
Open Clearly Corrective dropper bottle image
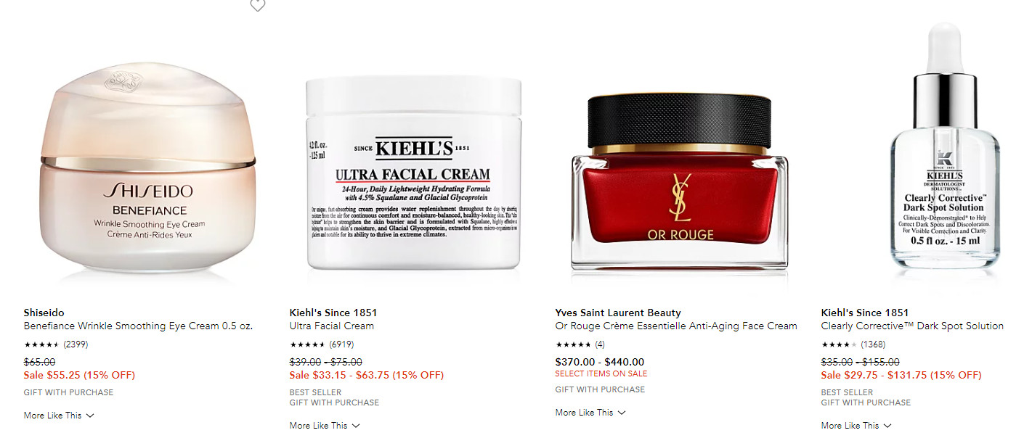click(945, 145)
